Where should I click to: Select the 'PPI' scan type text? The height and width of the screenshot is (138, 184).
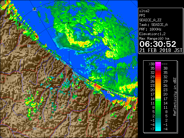[142, 16]
